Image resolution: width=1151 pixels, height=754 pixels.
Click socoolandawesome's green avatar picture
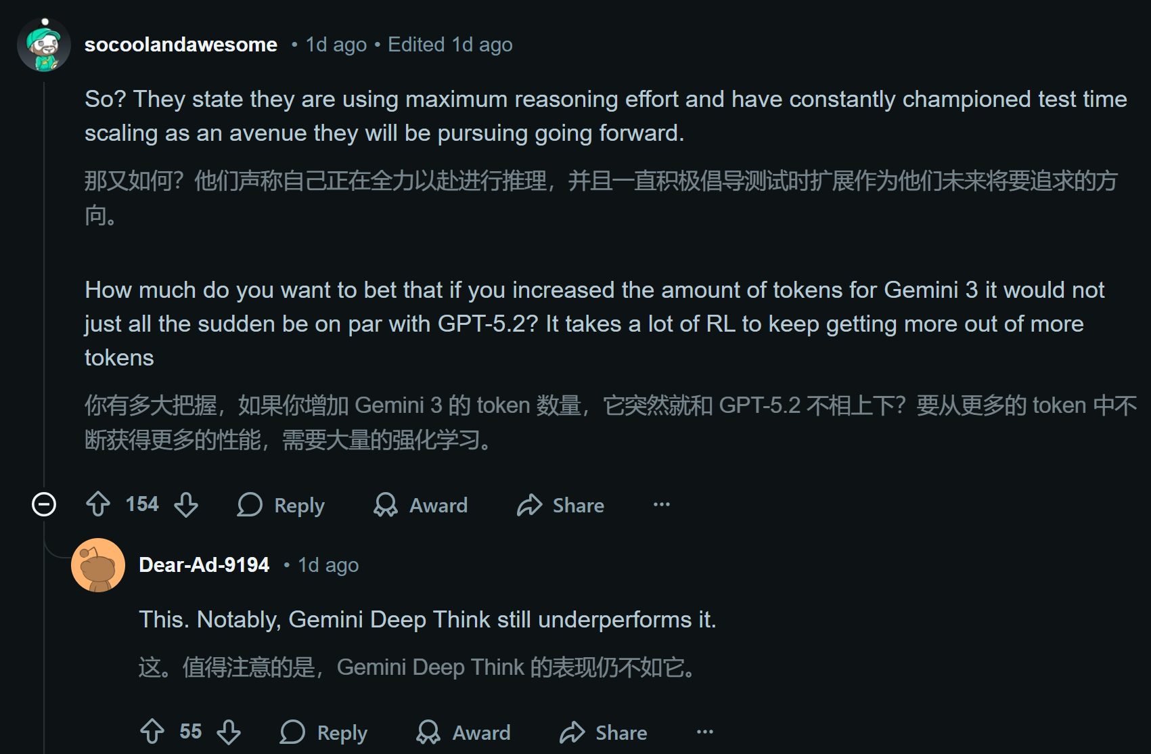point(44,44)
